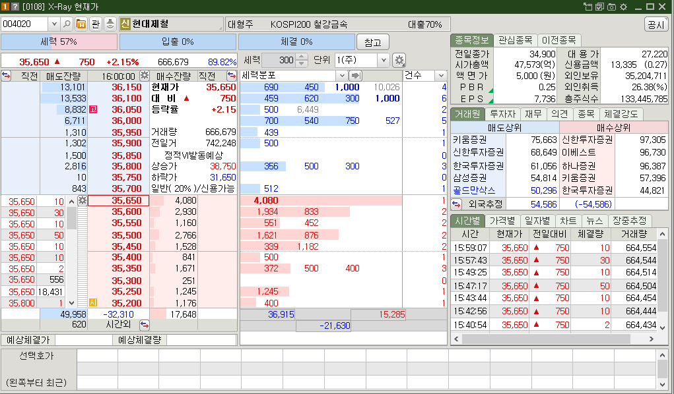The height and width of the screenshot is (394, 674).
Task: Click the 신 badge next to 현대제철
Action: point(125,24)
